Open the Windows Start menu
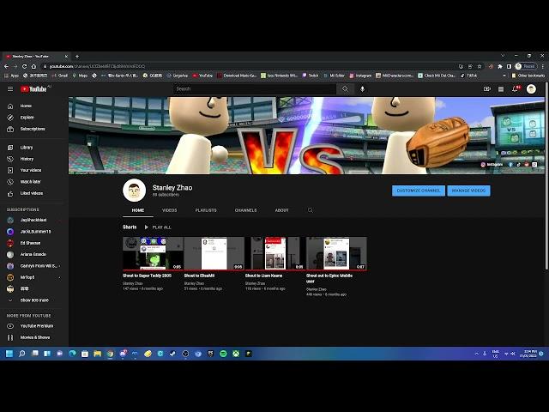The width and height of the screenshot is (549, 412). click(x=9, y=354)
